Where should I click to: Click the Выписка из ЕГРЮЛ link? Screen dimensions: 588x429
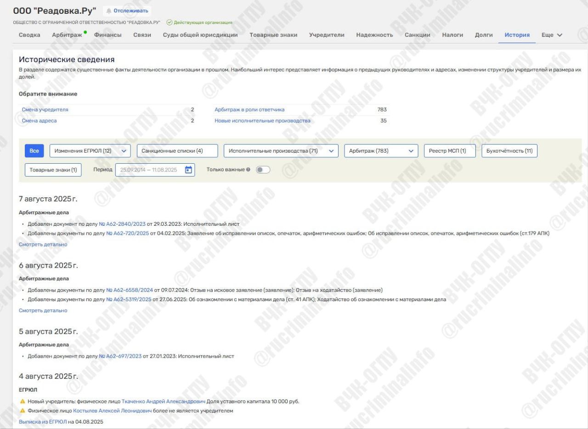tap(43, 422)
